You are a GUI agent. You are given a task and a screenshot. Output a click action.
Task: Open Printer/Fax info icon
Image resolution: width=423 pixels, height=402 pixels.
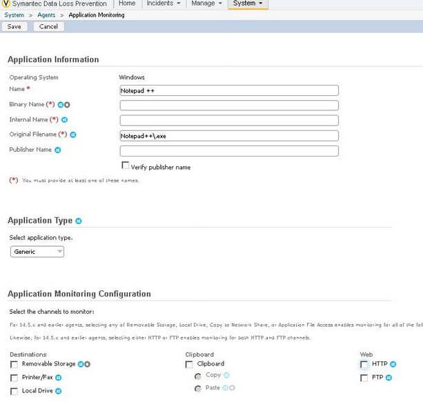[58, 378]
